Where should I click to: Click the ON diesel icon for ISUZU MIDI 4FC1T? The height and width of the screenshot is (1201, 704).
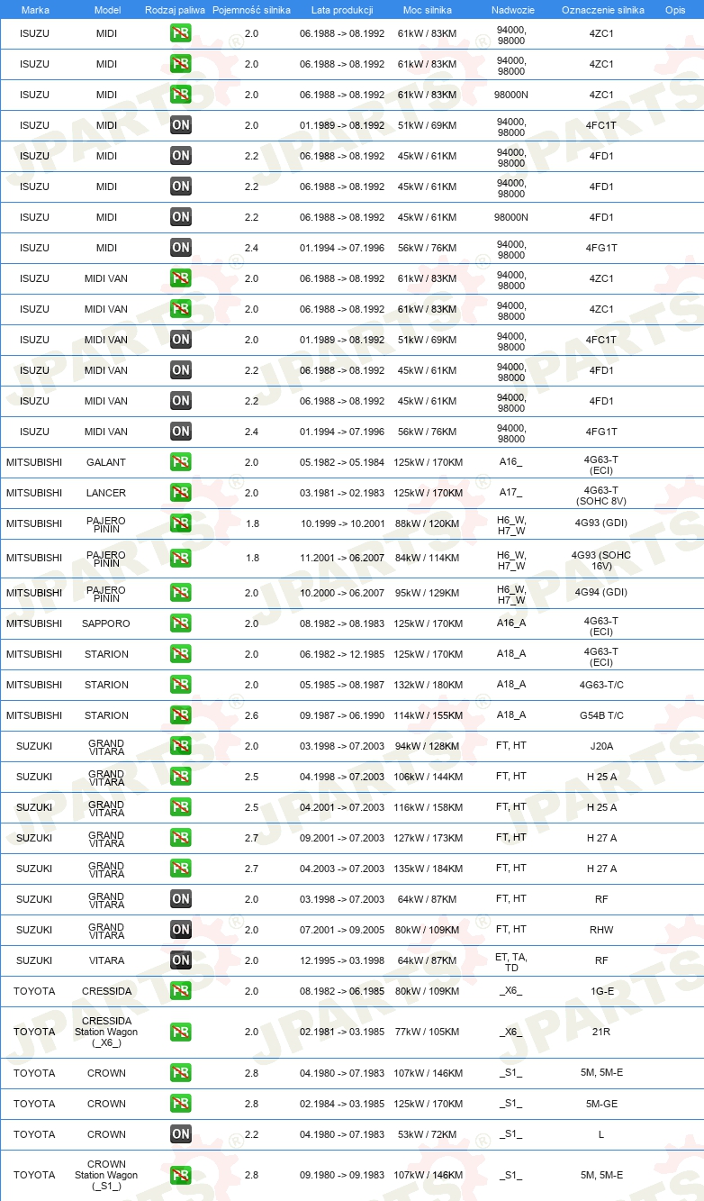tap(181, 125)
